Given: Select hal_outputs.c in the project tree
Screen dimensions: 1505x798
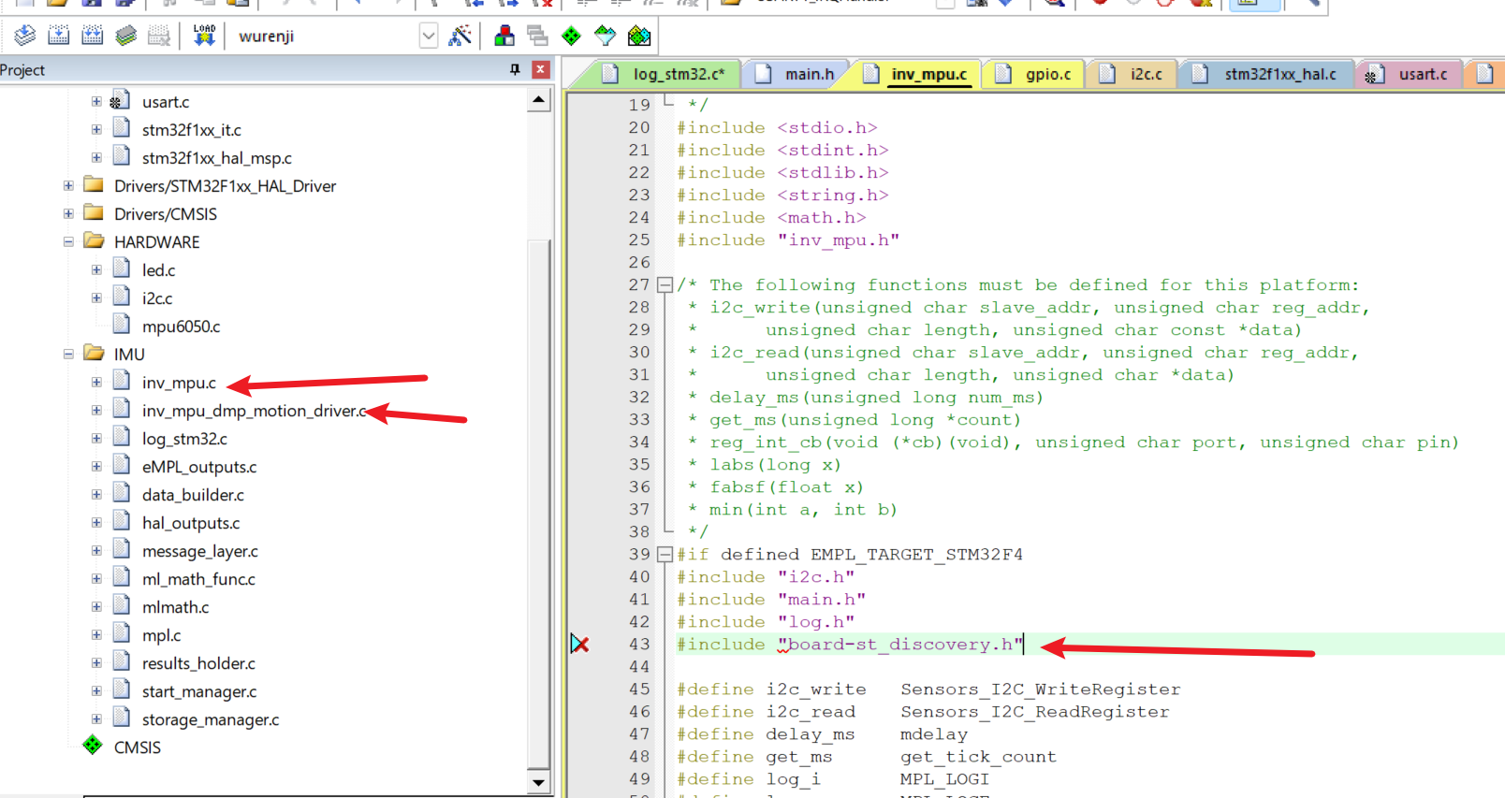Looking at the screenshot, I should [190, 523].
